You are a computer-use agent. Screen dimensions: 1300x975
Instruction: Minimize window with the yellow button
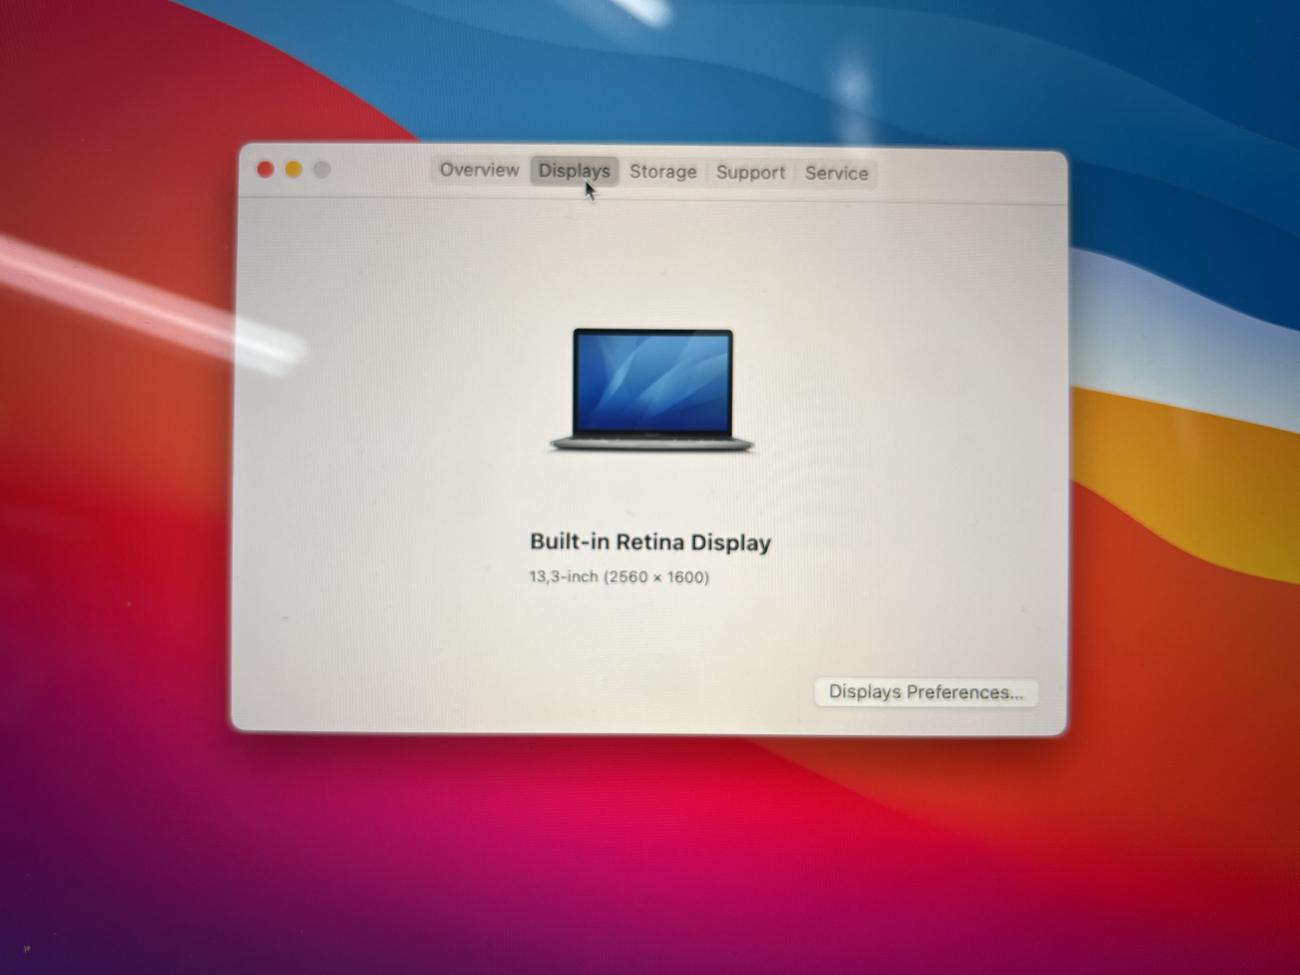click(x=293, y=170)
